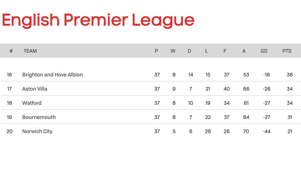Click the English Premier League title
This screenshot has height=169, width=301.
point(98,20)
